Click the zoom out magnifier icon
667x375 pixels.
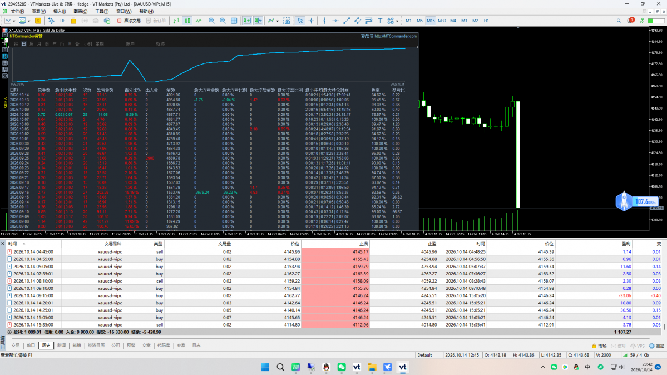(223, 21)
